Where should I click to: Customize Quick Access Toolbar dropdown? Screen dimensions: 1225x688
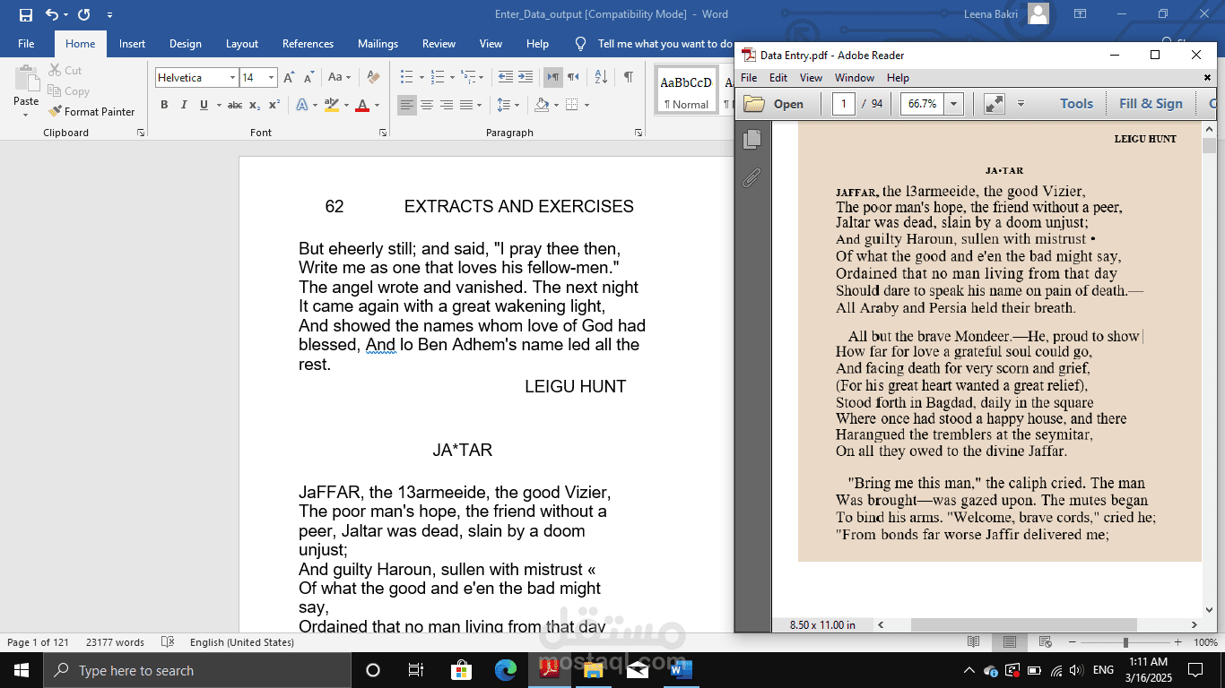pyautogui.click(x=109, y=14)
